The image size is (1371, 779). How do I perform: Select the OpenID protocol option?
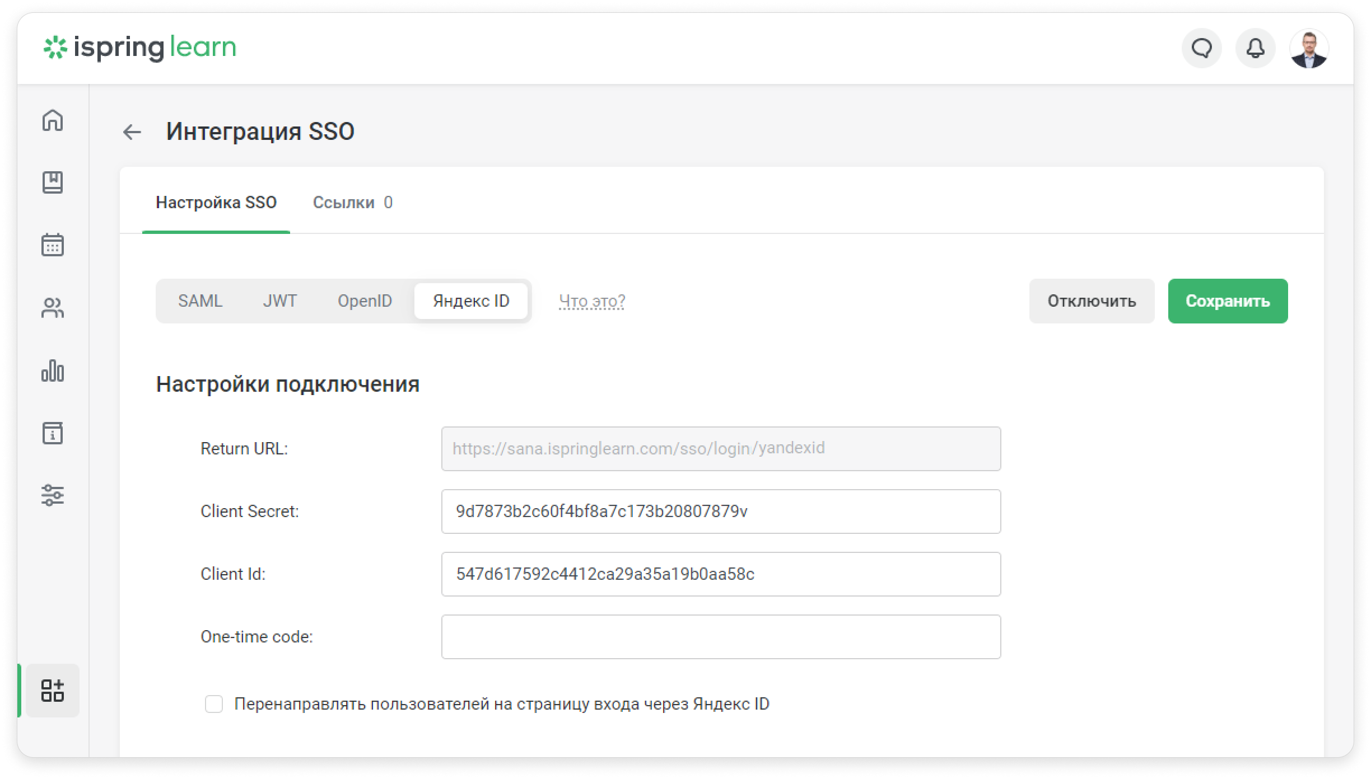click(365, 301)
